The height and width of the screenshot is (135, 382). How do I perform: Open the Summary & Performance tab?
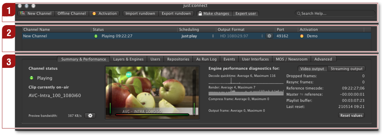(84, 59)
